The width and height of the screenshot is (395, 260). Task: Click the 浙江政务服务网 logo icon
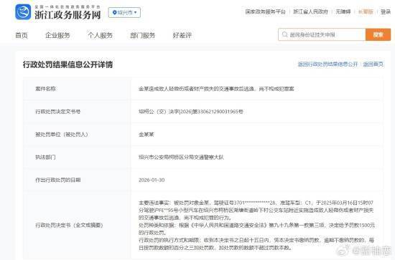tap(23, 12)
